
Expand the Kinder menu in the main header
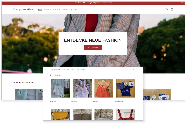click(66, 10)
